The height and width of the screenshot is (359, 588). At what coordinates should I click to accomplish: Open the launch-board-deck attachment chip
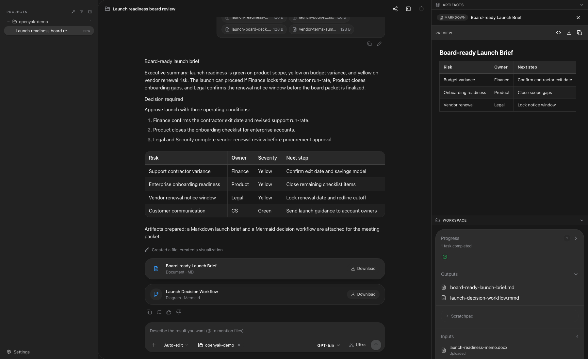[254, 29]
